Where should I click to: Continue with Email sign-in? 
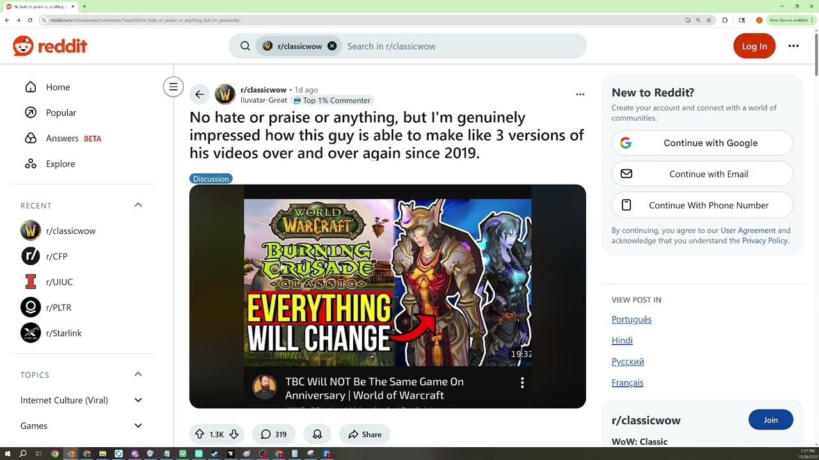pos(703,174)
